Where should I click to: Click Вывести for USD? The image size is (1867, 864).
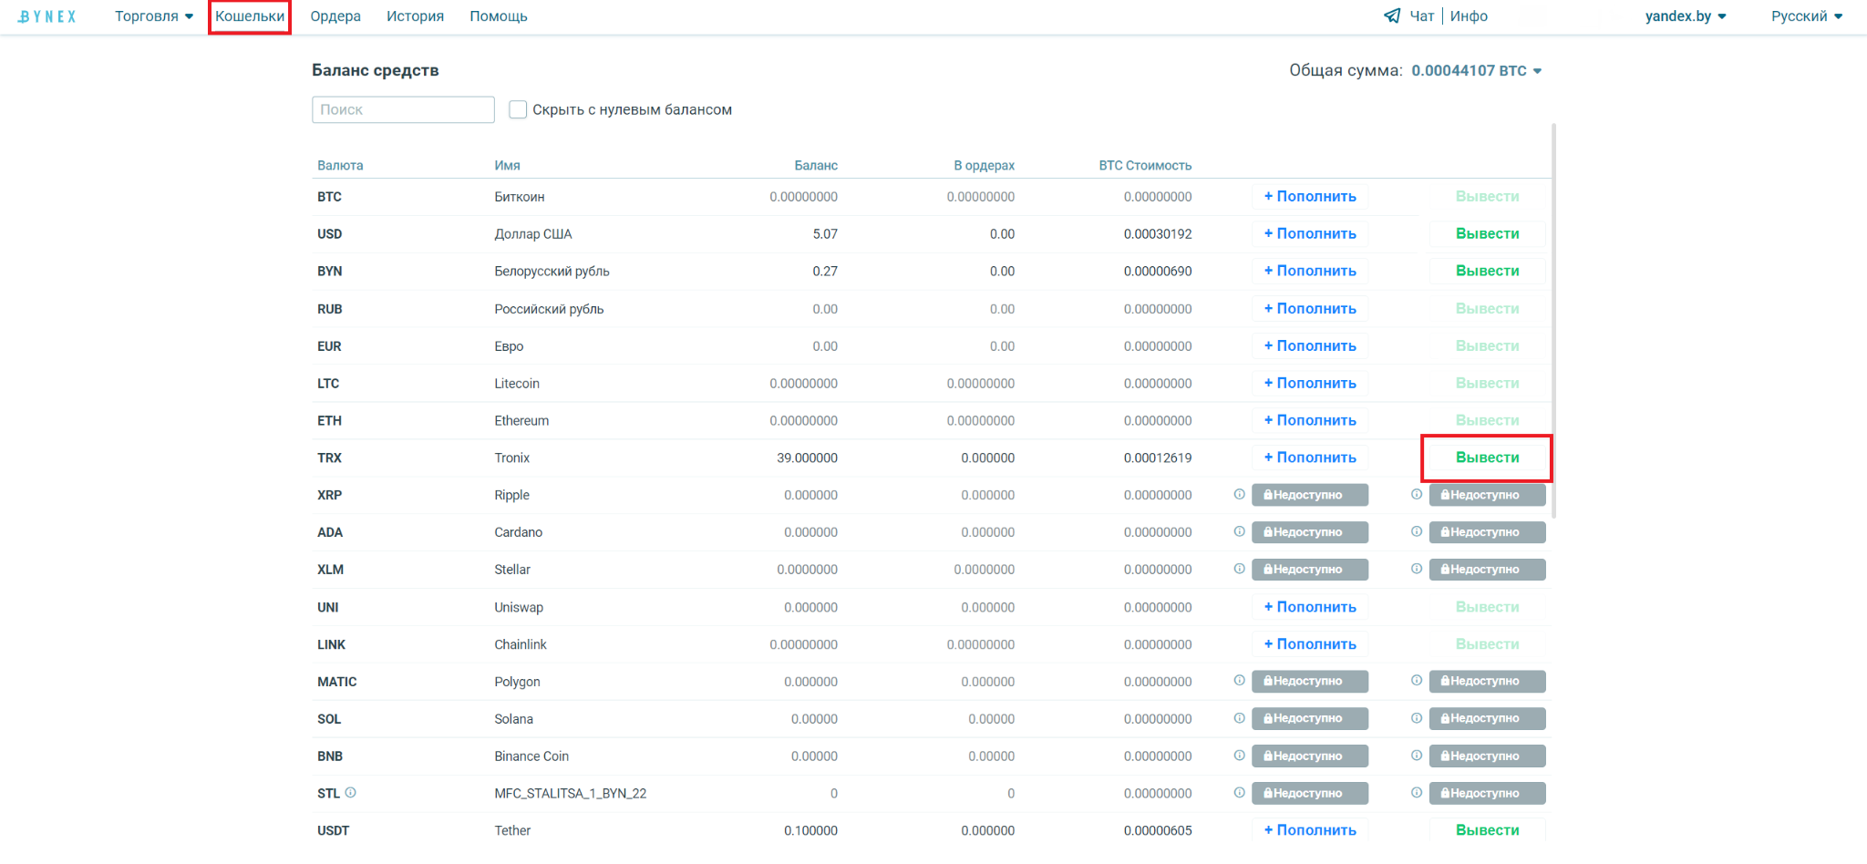[x=1487, y=233]
